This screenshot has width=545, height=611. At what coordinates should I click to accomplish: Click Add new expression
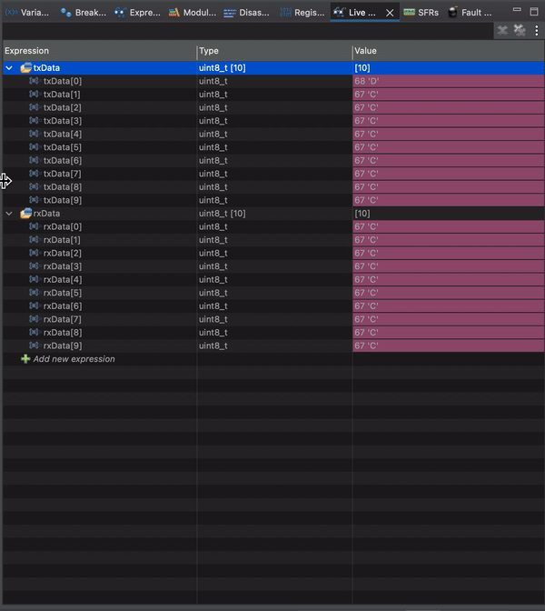(73, 359)
